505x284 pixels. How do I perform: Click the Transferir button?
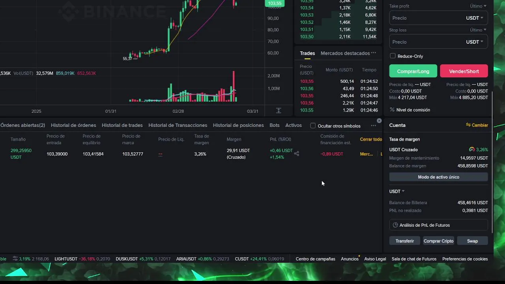tap(405, 241)
